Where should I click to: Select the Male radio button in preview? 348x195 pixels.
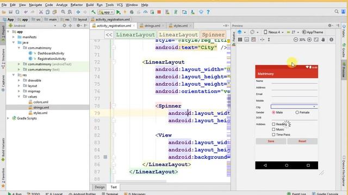point(274,113)
